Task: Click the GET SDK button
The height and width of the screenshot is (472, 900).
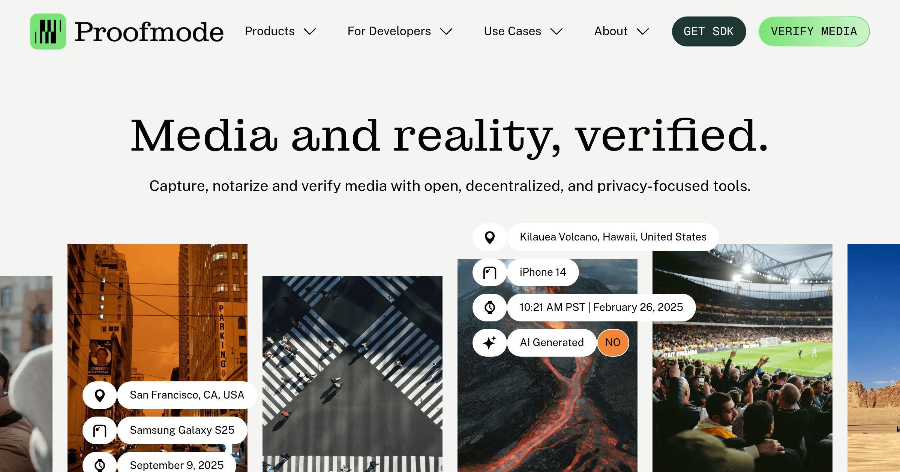Action: [x=709, y=31]
